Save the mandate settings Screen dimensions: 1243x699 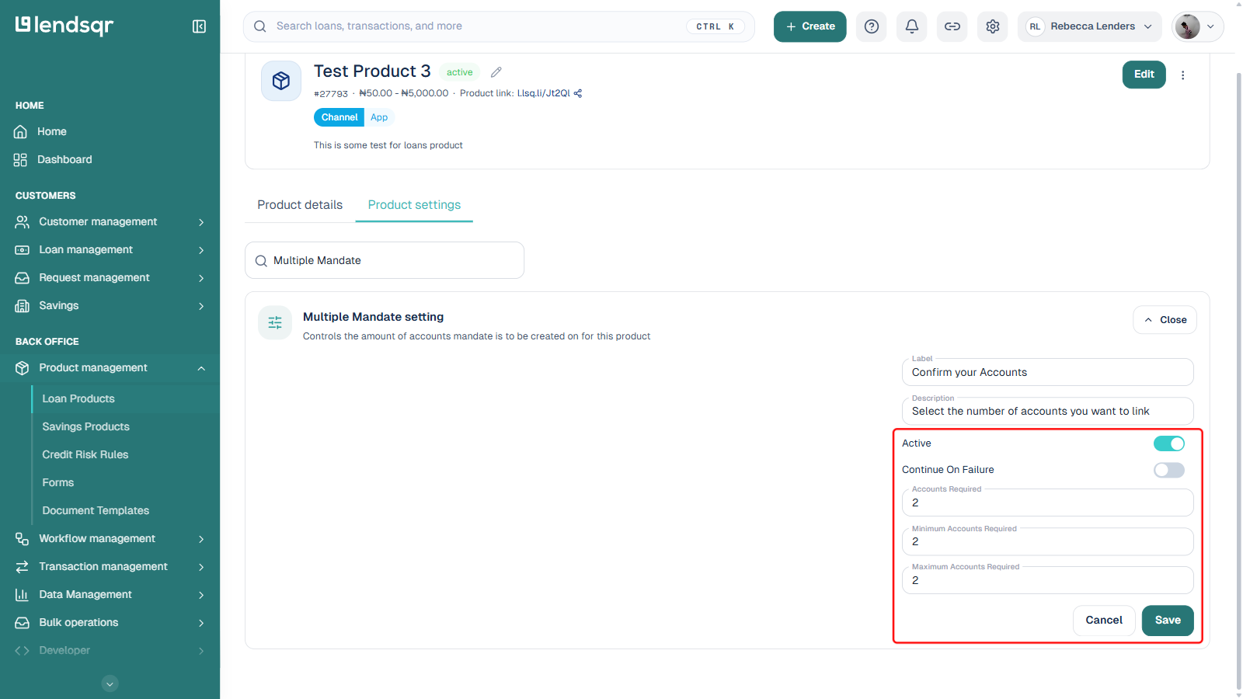[1168, 621]
